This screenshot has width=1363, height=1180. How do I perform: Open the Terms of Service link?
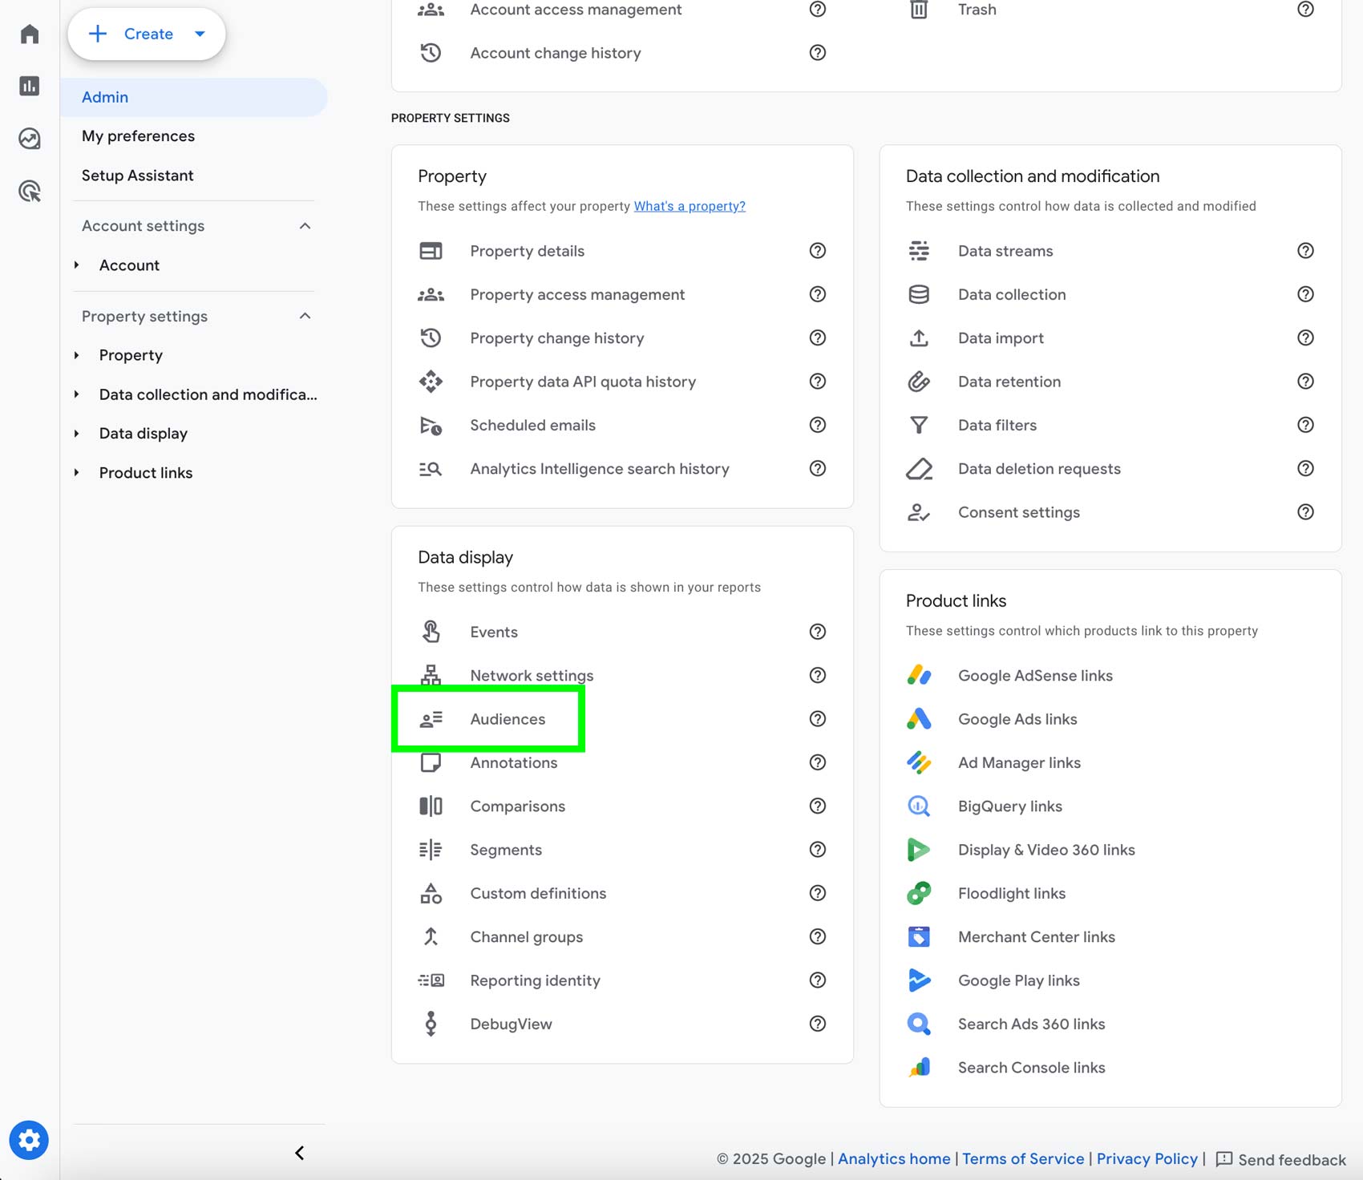click(x=1023, y=1158)
